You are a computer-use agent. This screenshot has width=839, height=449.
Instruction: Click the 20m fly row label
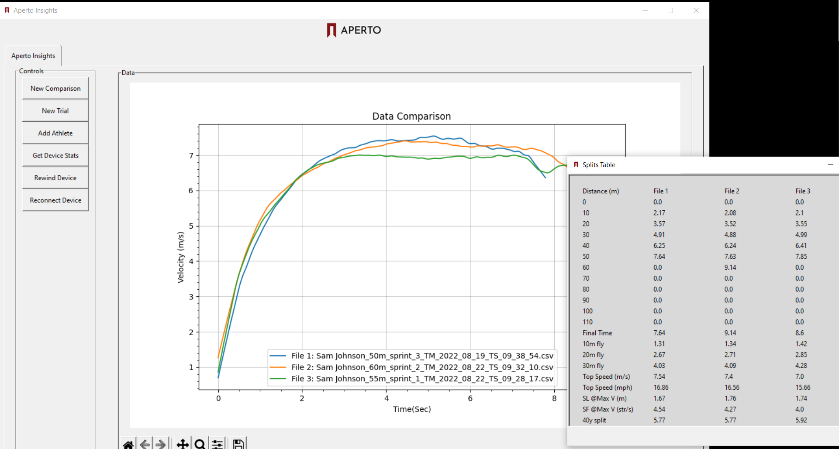tap(593, 355)
